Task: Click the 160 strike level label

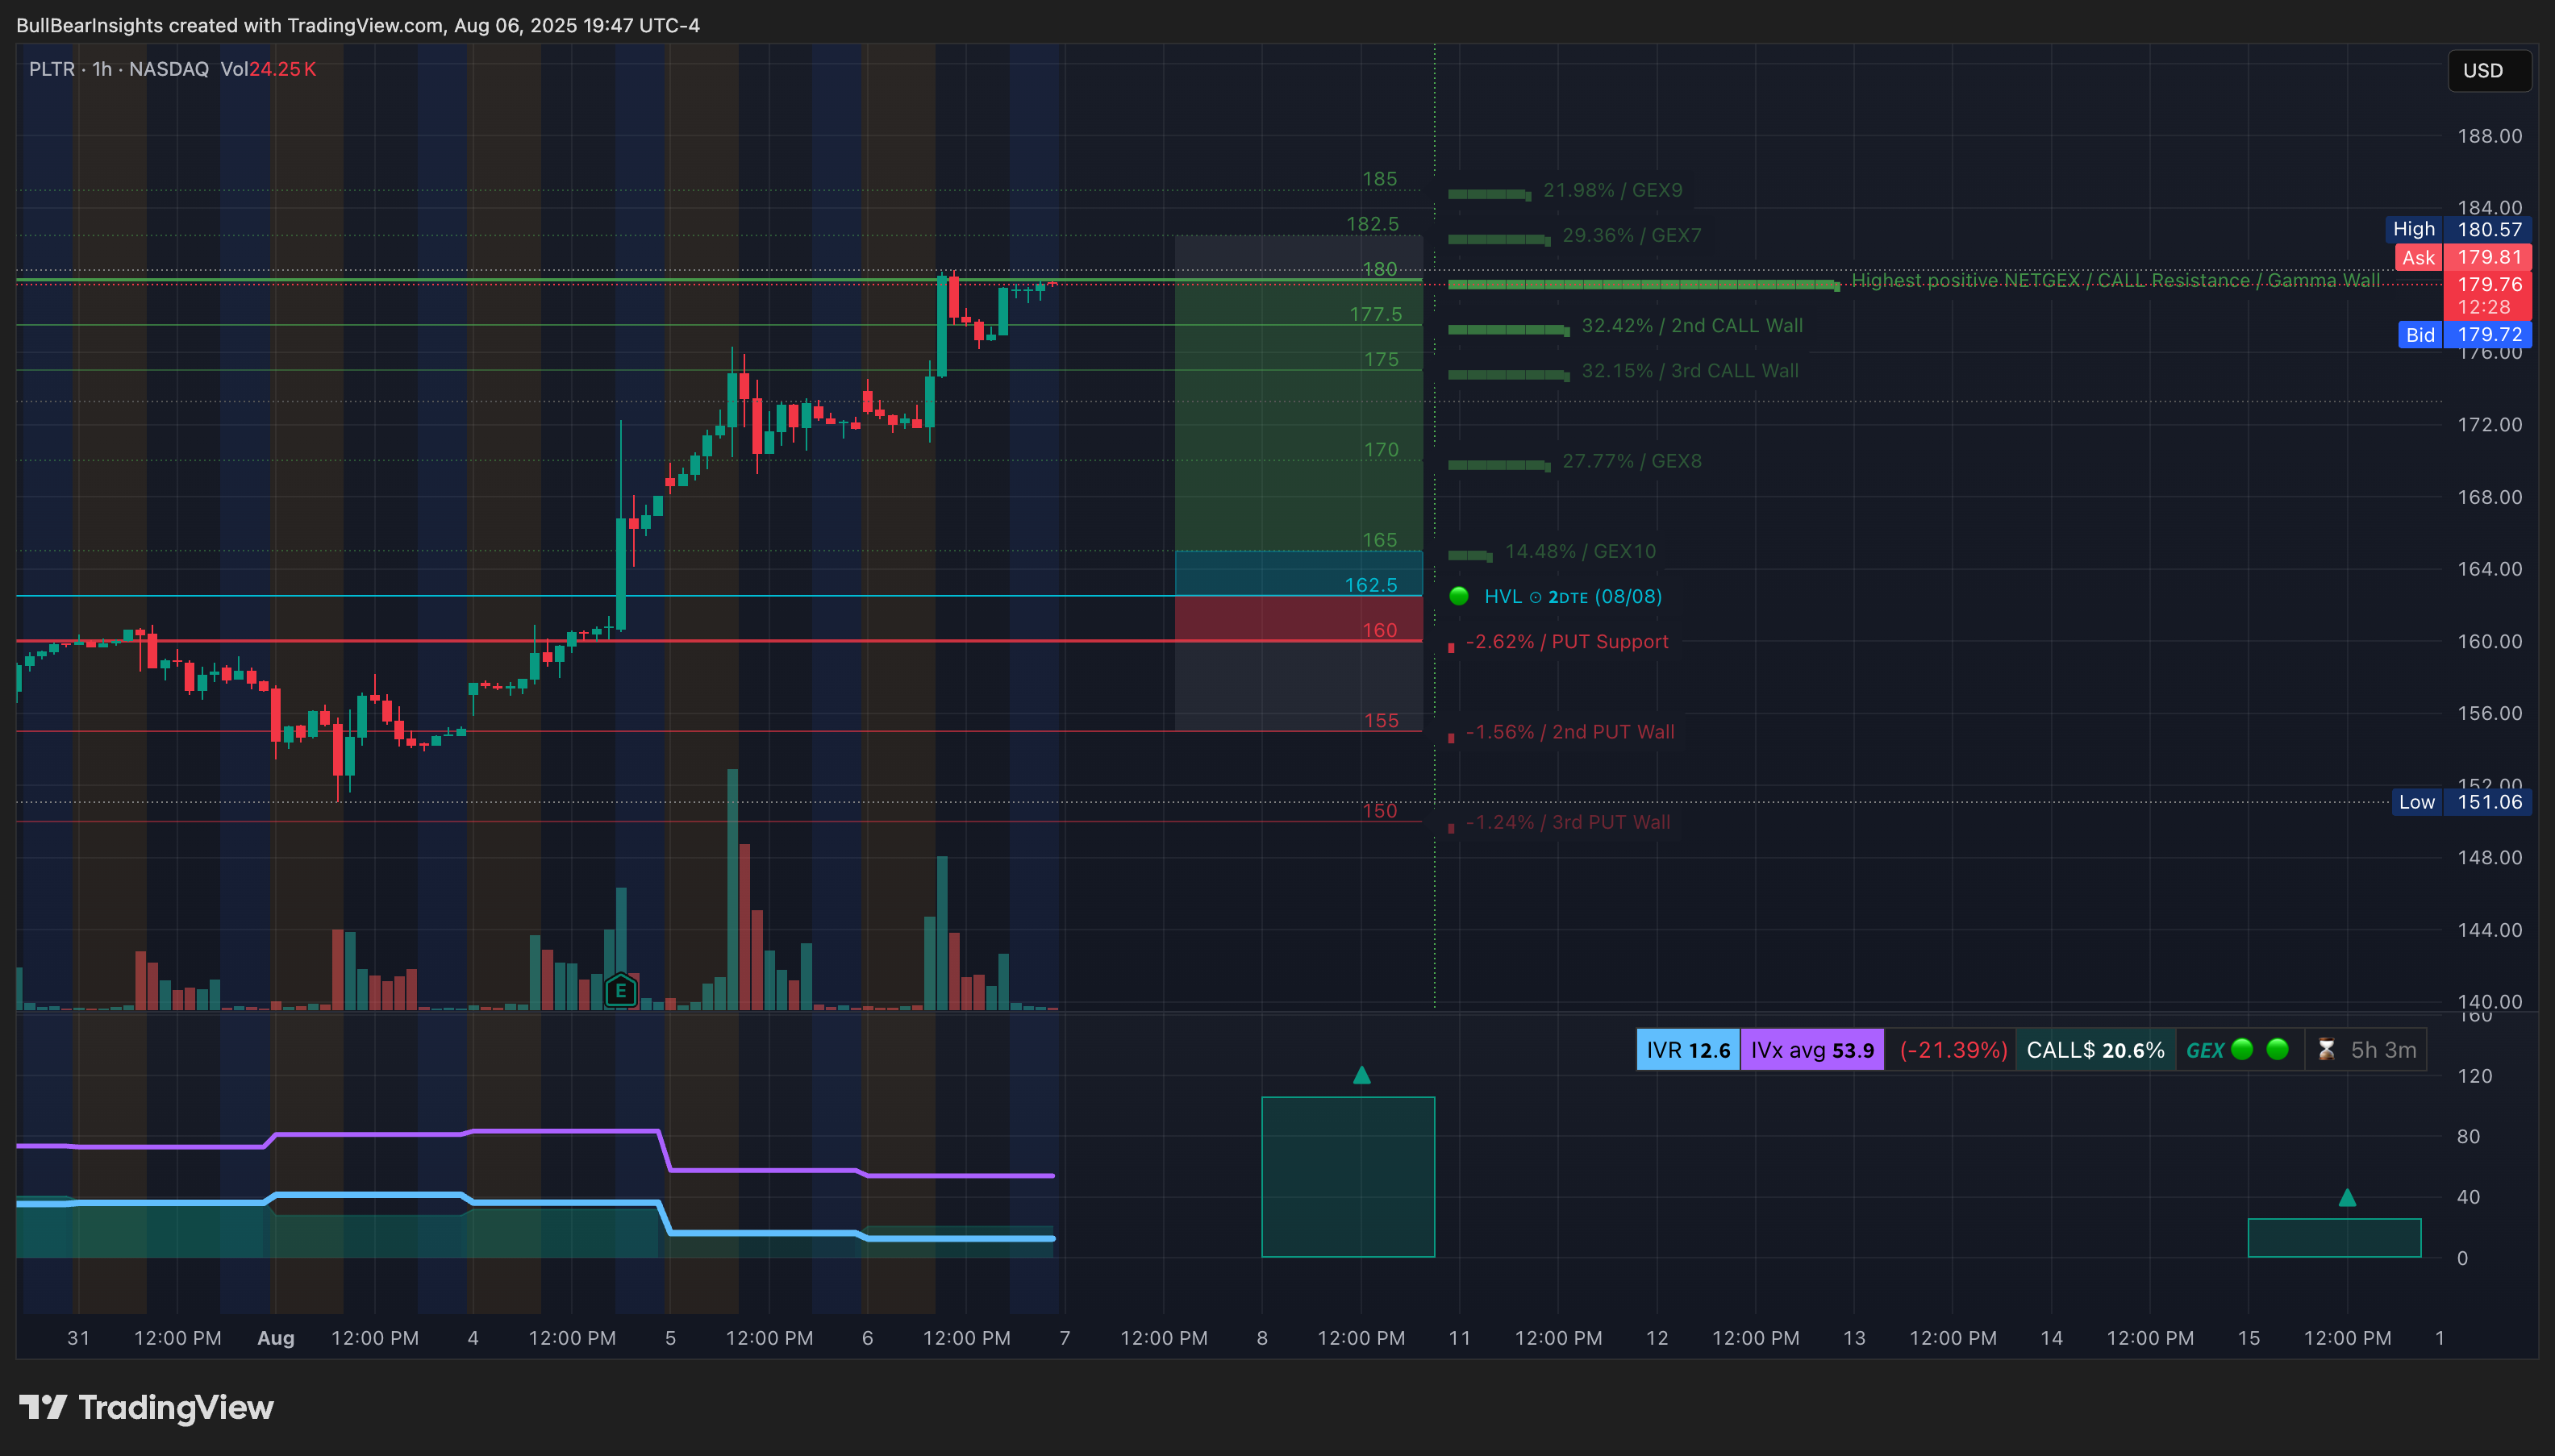Action: click(1380, 630)
